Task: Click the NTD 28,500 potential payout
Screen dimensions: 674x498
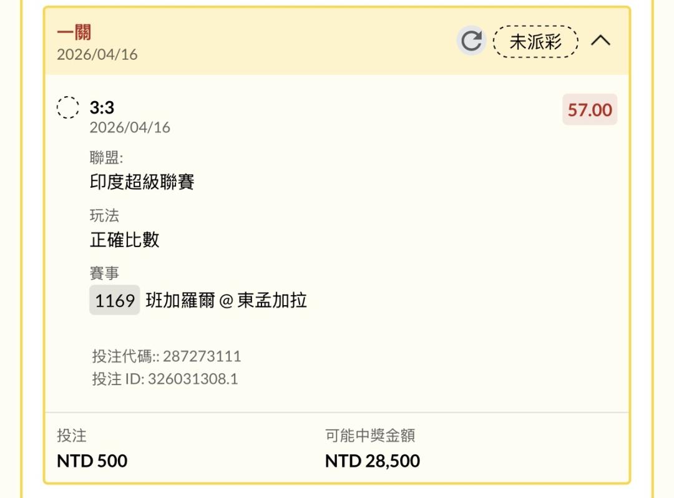Action: pos(372,461)
